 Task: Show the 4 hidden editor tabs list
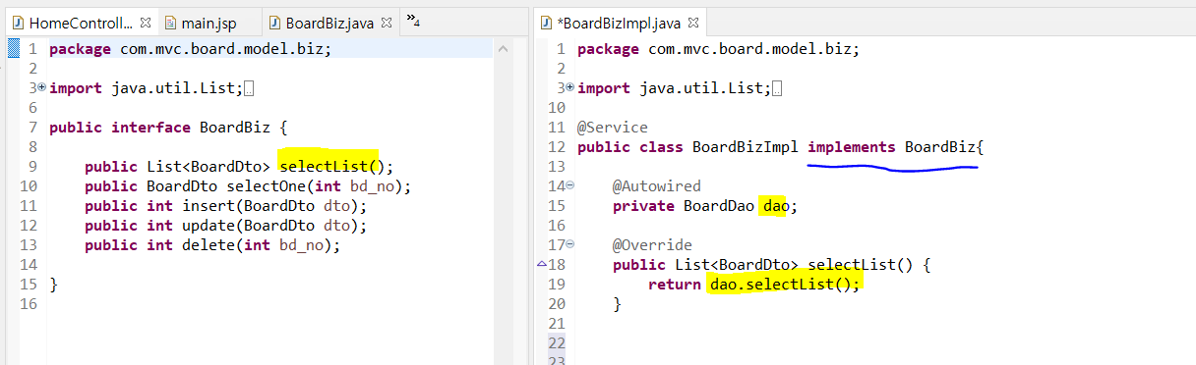(x=413, y=20)
